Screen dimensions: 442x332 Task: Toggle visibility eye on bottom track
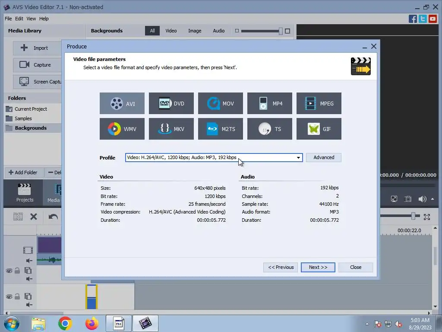click(9, 297)
